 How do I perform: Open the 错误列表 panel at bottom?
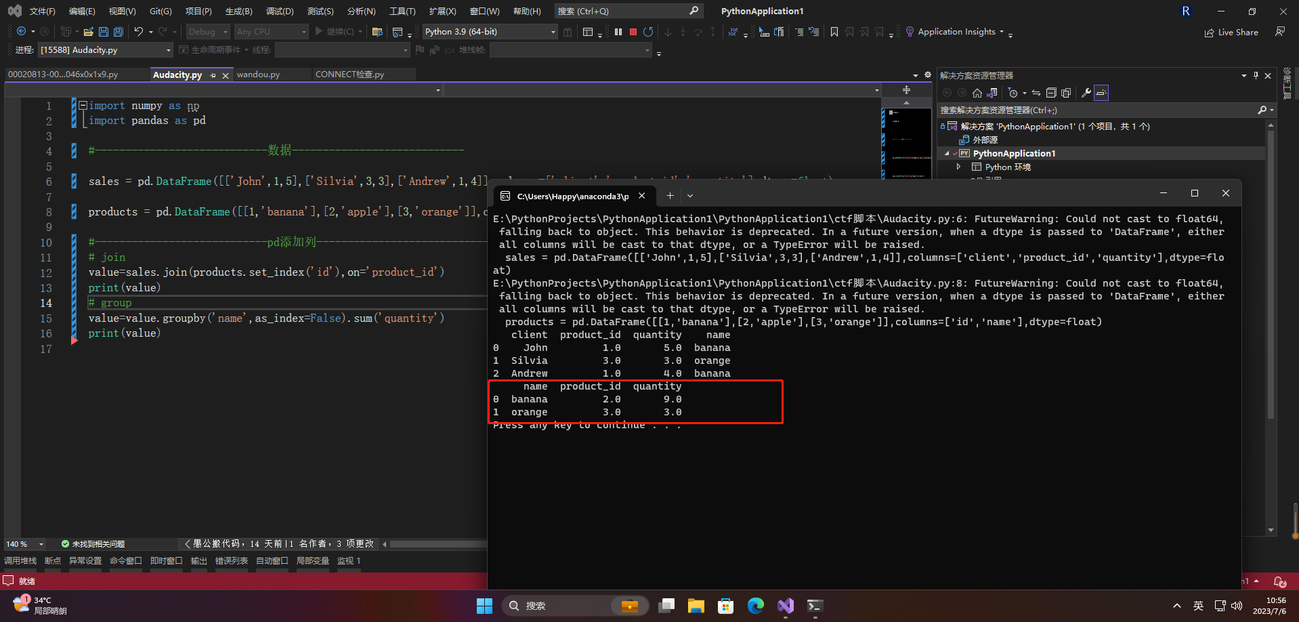coord(231,561)
